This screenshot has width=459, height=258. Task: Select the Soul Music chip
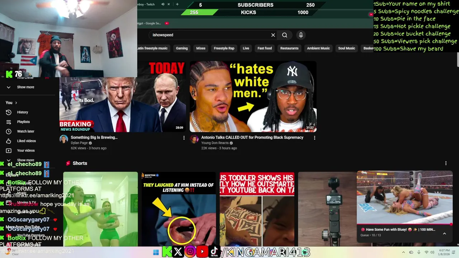(346, 48)
